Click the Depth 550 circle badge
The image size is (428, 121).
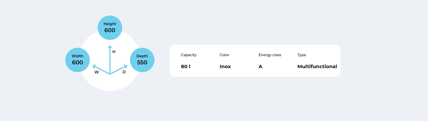click(x=142, y=60)
